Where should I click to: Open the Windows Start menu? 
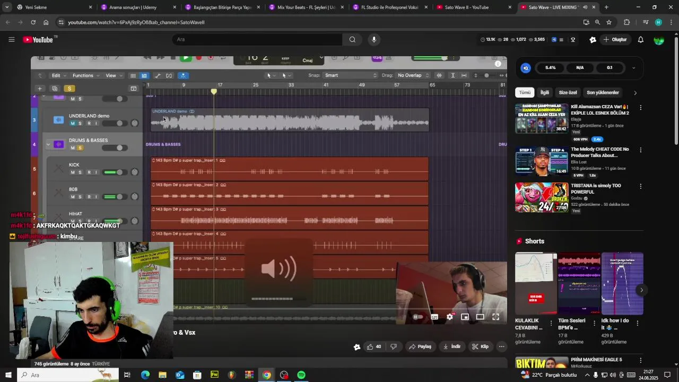point(8,375)
